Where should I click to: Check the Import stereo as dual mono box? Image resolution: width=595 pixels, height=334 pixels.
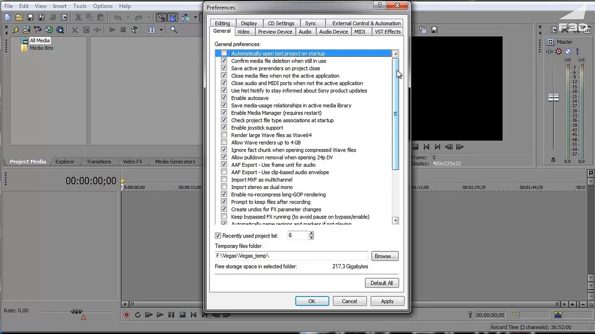[x=224, y=187]
